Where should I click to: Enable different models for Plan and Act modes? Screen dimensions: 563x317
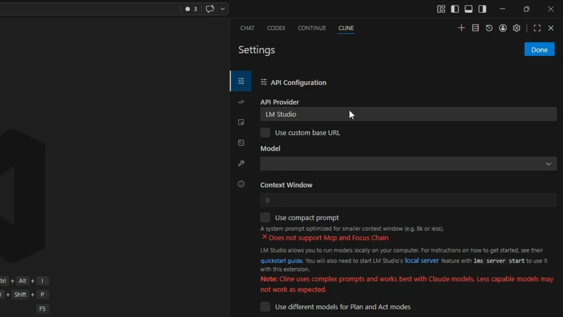tap(265, 306)
